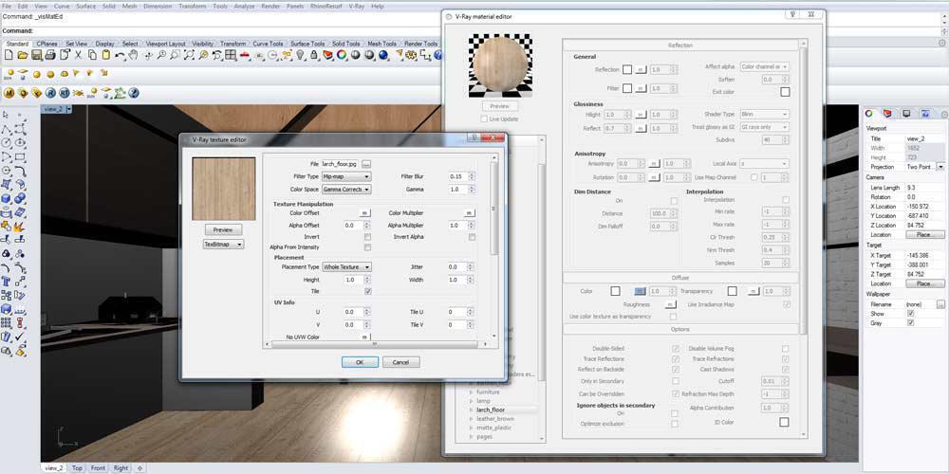Image resolution: width=949 pixels, height=474 pixels.
Task: Click the Explode icon in left toolbar
Action: pos(20,227)
